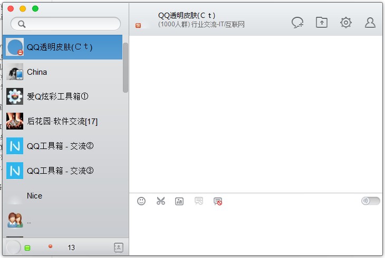The height and width of the screenshot is (258, 385).
Task: Open QQ工具箱 - 交流② group chat
Action: 62,146
